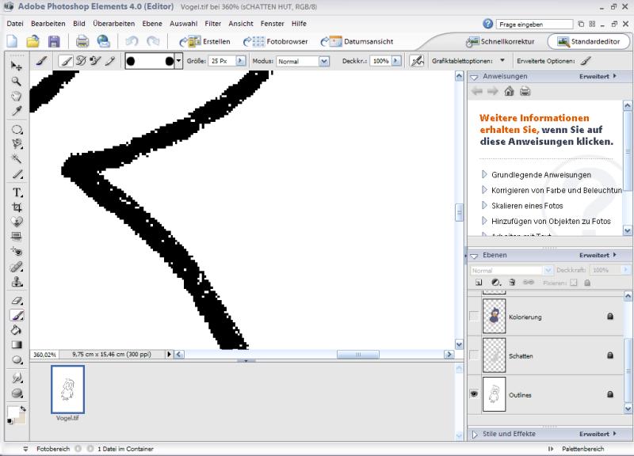634x456 pixels.
Task: Select the Zoom magnifier tool
Action: tap(17, 80)
